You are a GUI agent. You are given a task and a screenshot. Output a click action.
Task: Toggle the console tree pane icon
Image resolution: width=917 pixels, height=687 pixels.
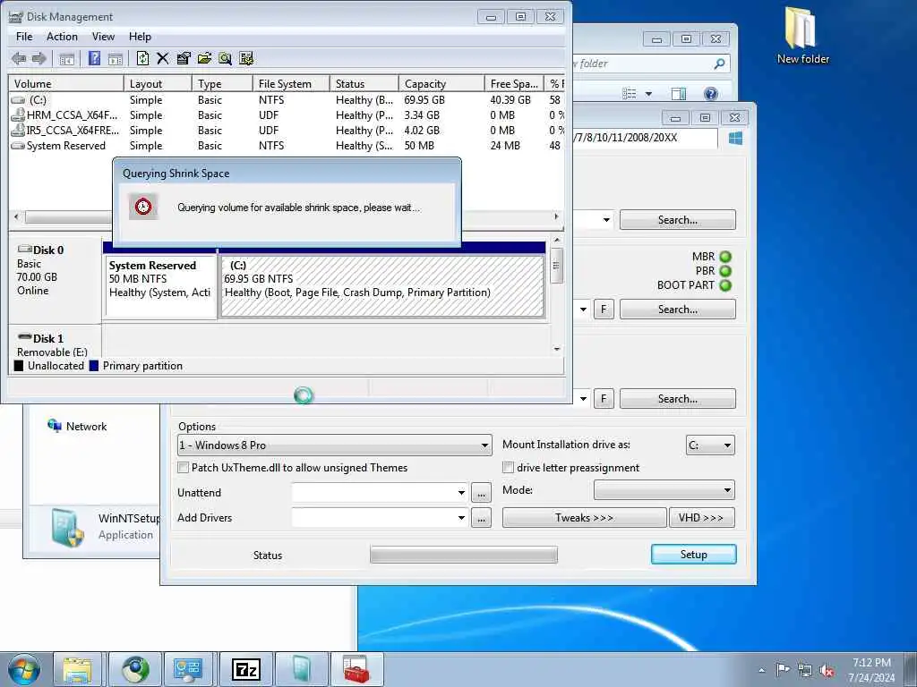[x=66, y=58]
